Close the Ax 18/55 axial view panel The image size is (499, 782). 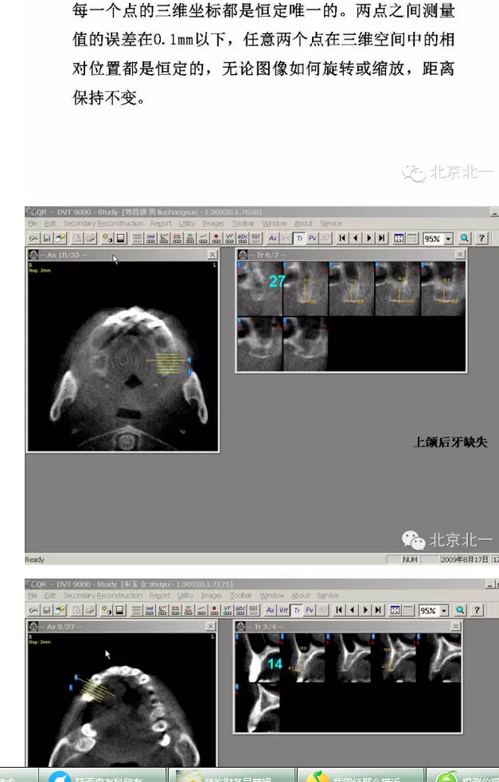212,254
